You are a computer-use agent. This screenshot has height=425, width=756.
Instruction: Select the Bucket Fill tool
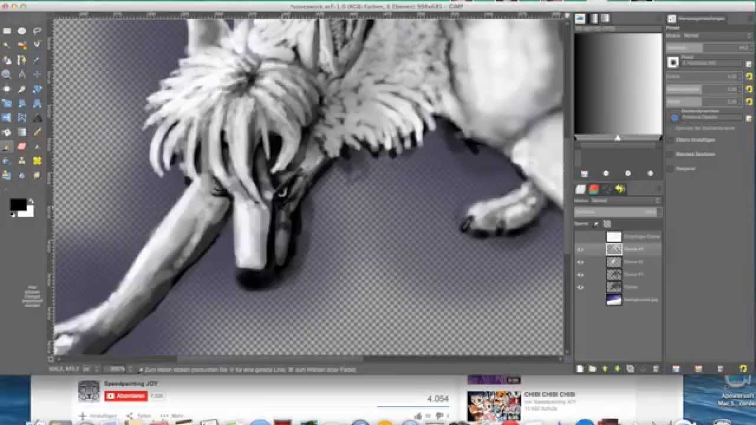pos(7,132)
